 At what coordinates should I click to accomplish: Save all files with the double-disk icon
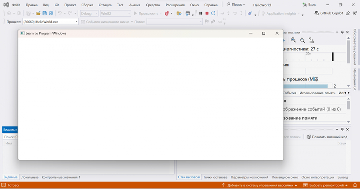click(51, 13)
